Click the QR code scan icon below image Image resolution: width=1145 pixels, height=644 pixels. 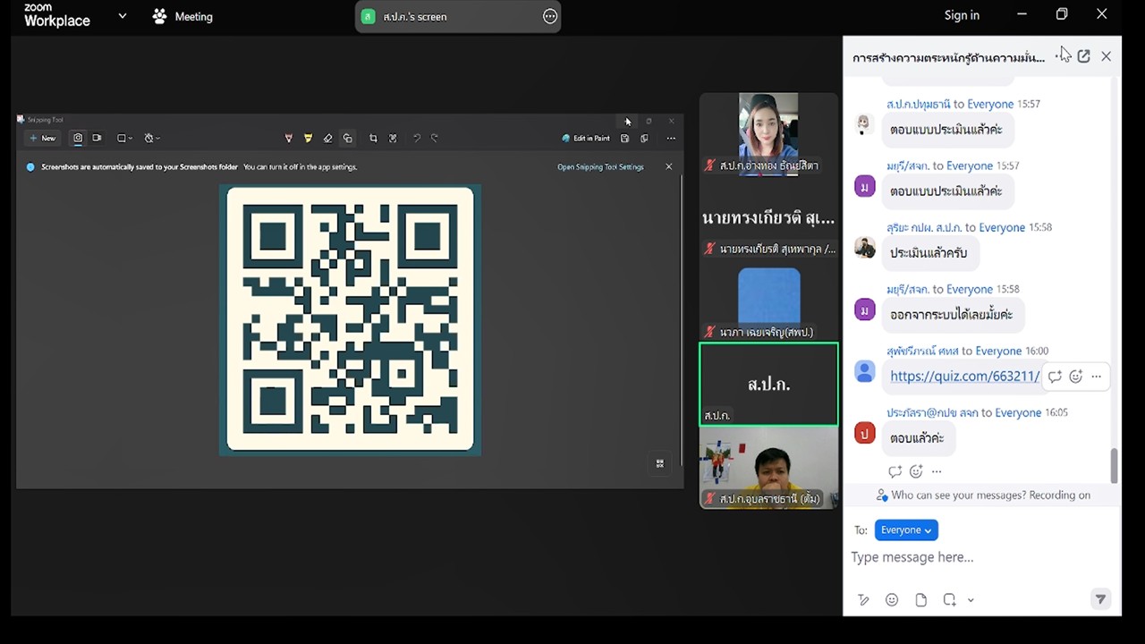(660, 463)
